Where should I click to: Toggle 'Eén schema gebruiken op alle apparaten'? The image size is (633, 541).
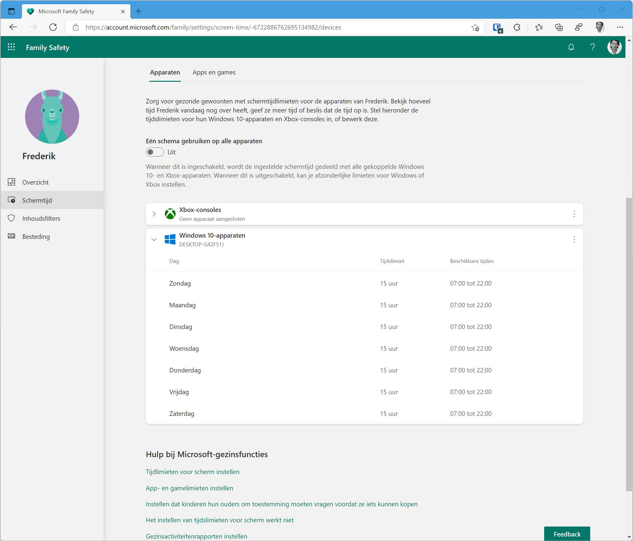tap(155, 152)
